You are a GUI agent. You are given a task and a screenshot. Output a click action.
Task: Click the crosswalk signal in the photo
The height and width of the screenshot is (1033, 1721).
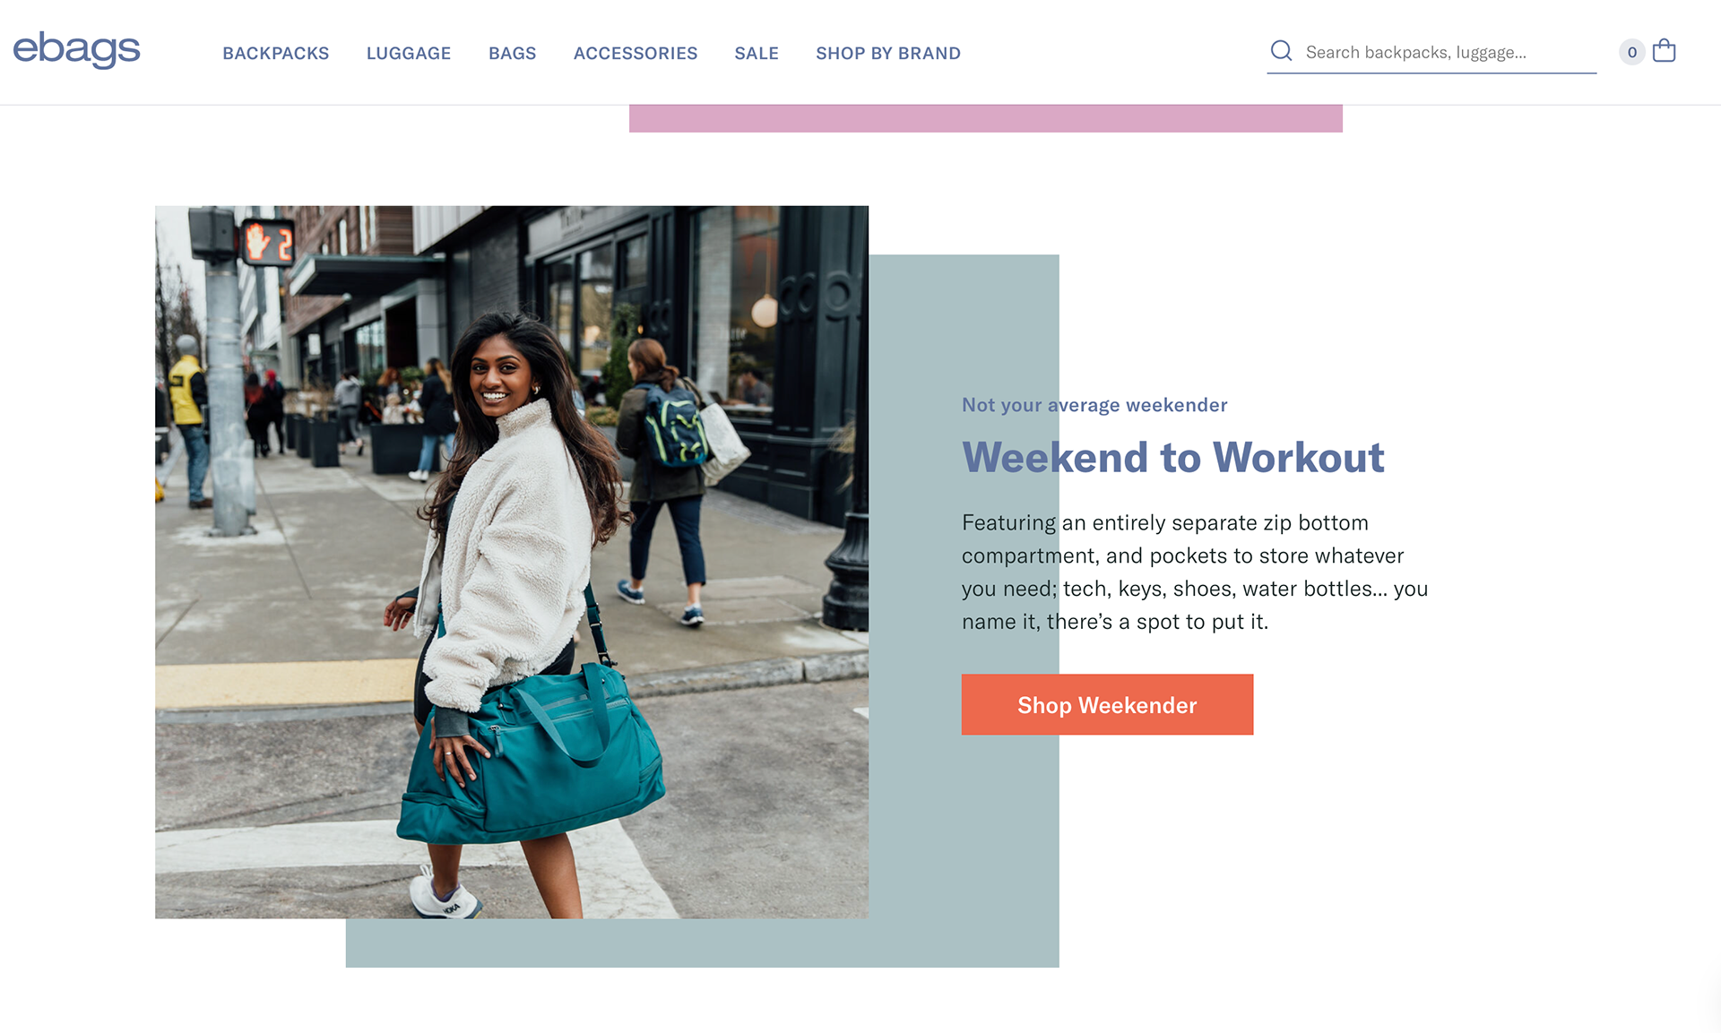268,242
